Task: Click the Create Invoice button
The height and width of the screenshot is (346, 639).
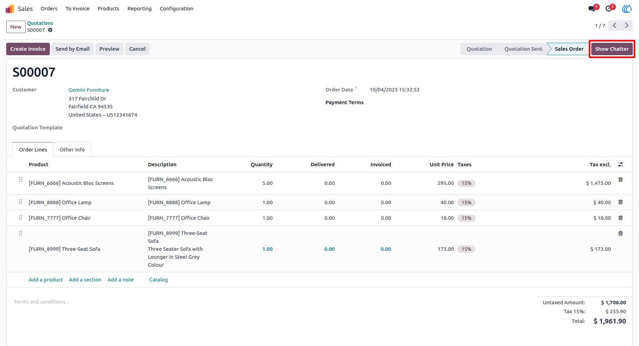Action: pyautogui.click(x=28, y=49)
